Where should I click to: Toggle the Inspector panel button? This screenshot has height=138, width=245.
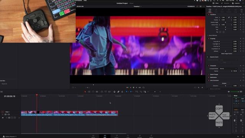[236, 3]
